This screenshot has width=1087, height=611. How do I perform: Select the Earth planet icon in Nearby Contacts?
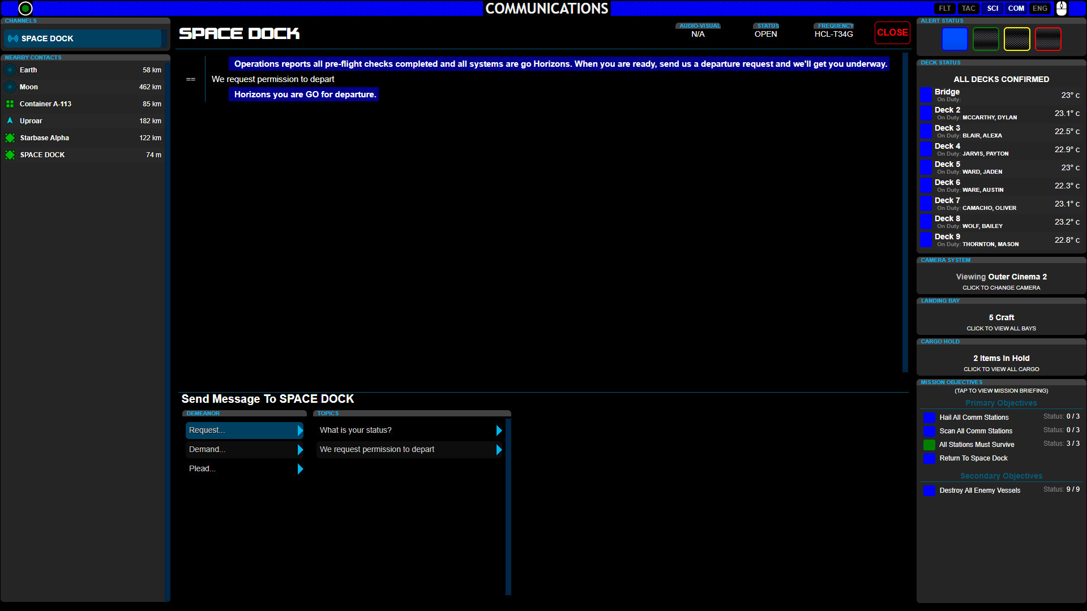[10, 70]
